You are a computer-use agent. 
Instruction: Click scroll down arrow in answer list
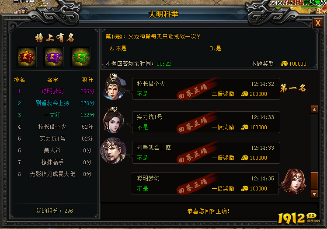pos(314,194)
